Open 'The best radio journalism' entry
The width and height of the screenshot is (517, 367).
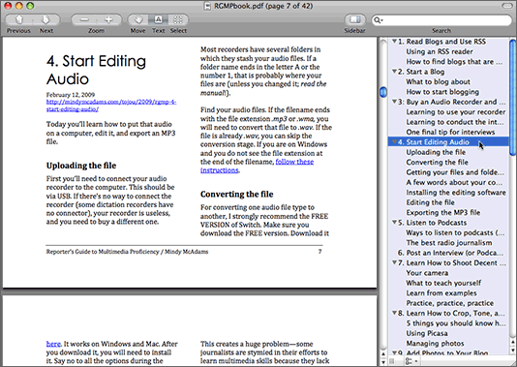pyautogui.click(x=449, y=243)
